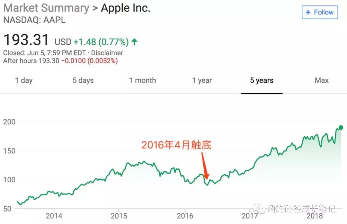Switch to the 1 month tab
Screen dimensions: 347x224
pyautogui.click(x=143, y=81)
